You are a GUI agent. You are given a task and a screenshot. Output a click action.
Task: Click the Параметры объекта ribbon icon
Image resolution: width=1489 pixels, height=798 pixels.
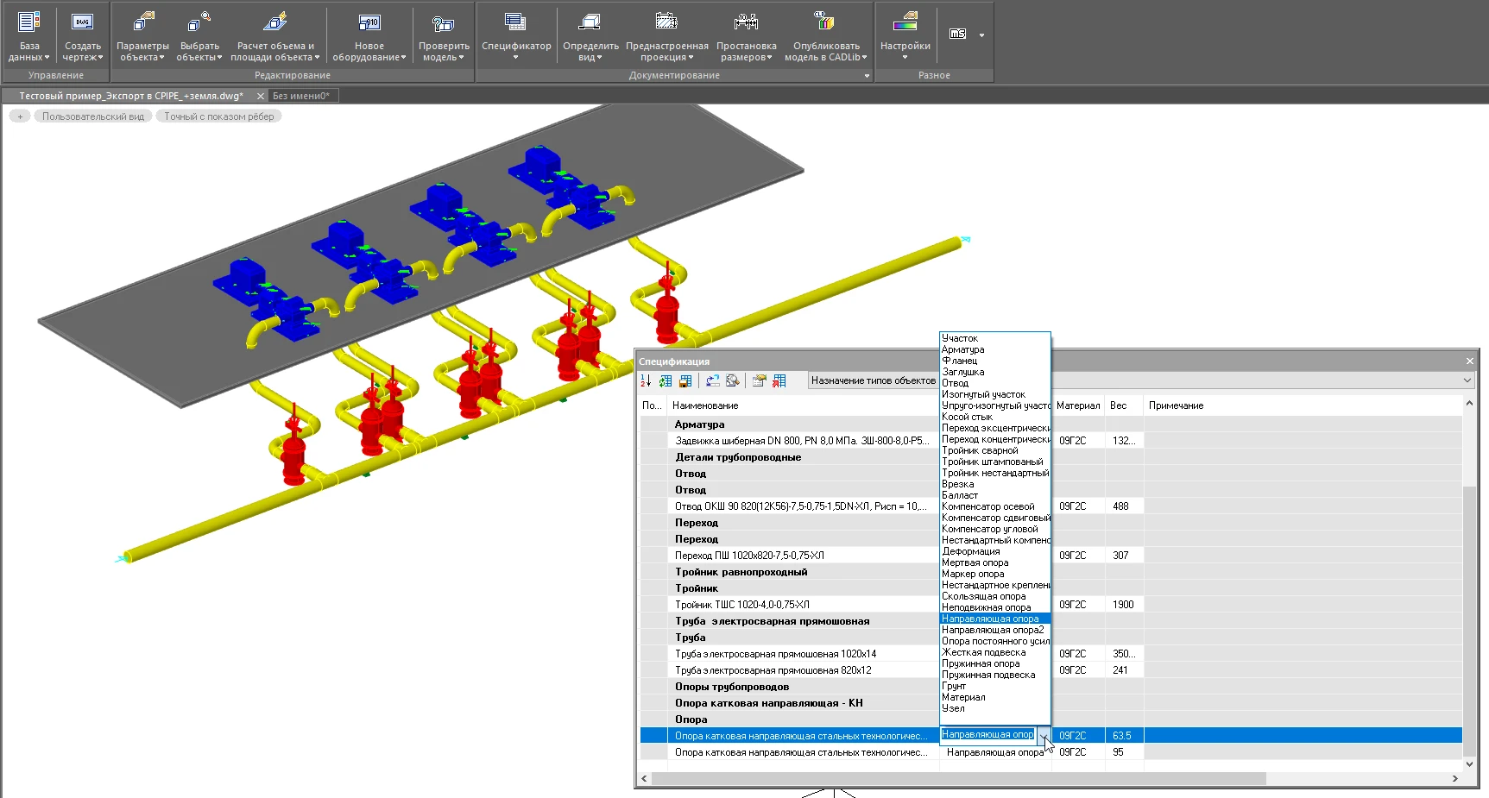[x=142, y=23]
